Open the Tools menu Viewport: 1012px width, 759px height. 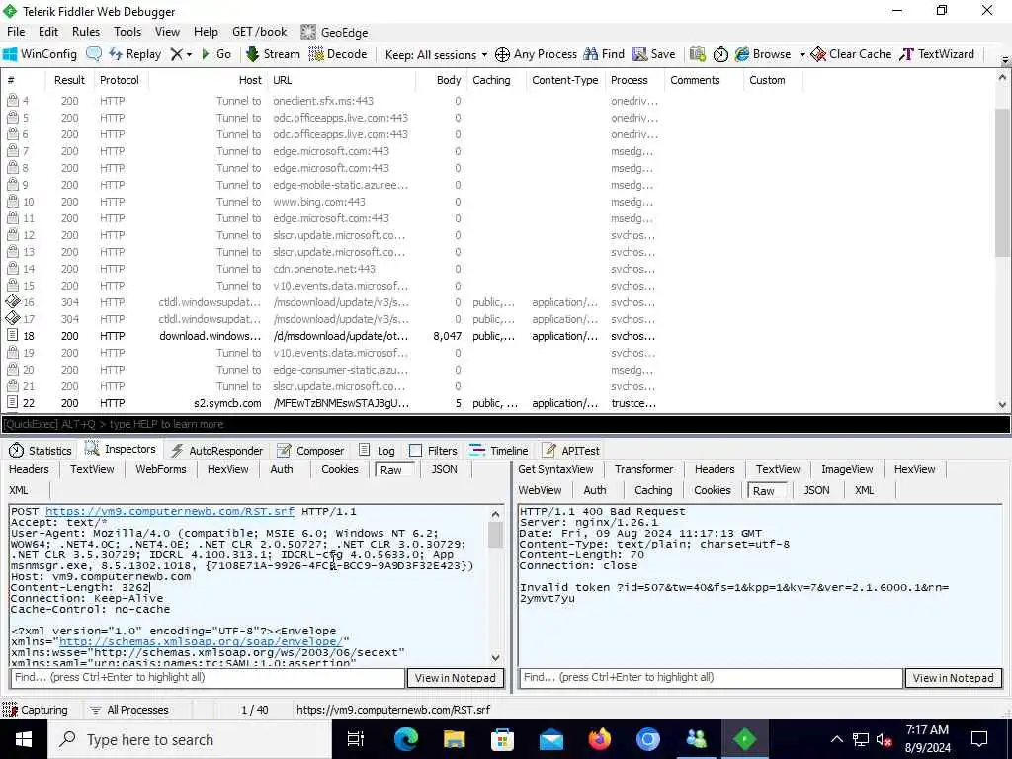(x=127, y=32)
